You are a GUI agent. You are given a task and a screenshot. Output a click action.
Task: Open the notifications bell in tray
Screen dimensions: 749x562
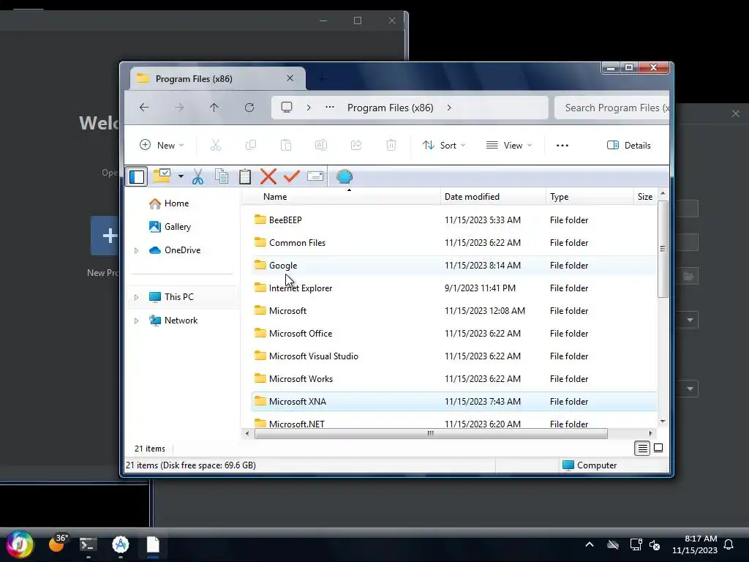tap(729, 544)
